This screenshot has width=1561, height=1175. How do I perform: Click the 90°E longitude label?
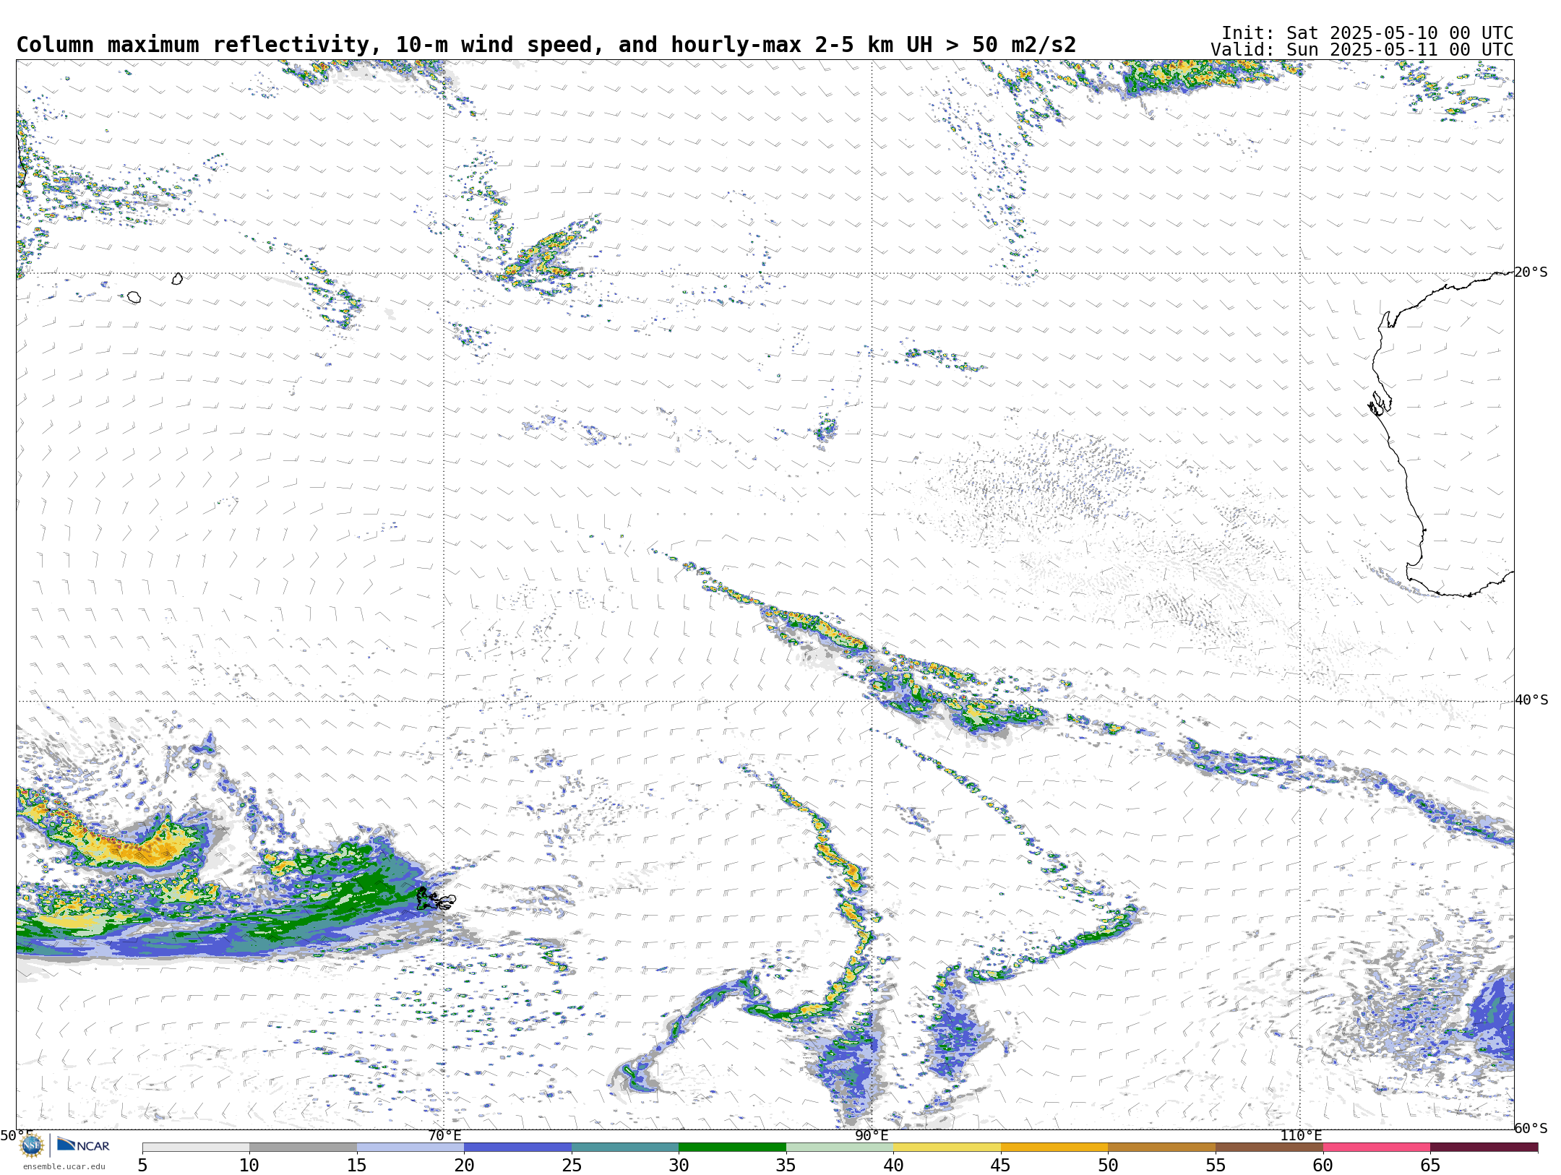click(872, 1136)
